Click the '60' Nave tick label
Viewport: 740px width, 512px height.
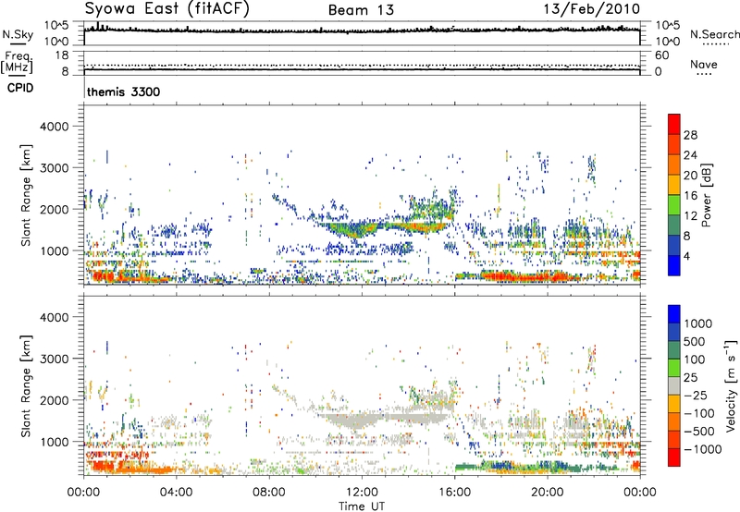pyautogui.click(x=661, y=55)
